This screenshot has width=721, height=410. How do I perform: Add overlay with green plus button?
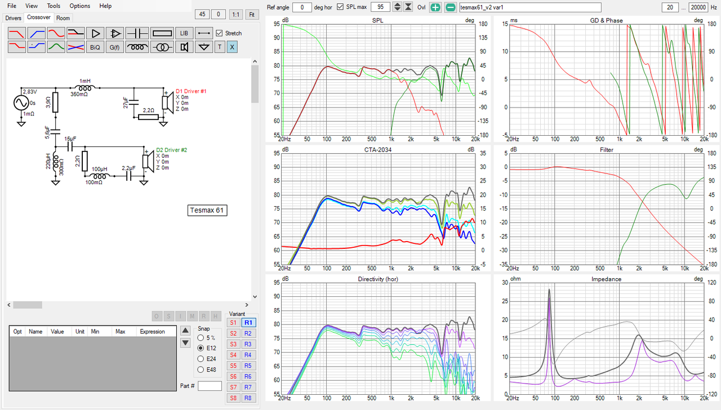coord(436,7)
